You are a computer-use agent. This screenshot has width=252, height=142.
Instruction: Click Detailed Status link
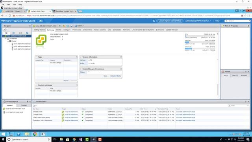click(116, 76)
